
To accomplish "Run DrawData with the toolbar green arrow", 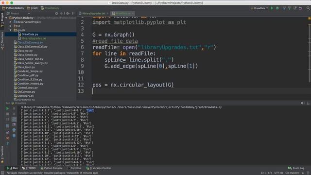I will pos(272,8).
